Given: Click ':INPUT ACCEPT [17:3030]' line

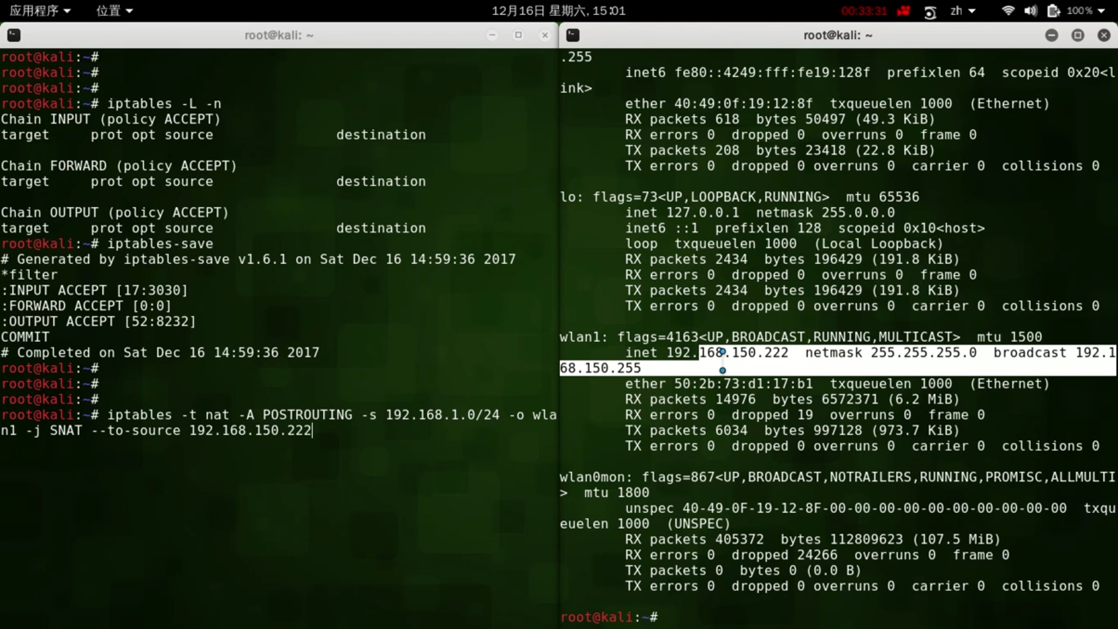Looking at the screenshot, I should coord(94,291).
